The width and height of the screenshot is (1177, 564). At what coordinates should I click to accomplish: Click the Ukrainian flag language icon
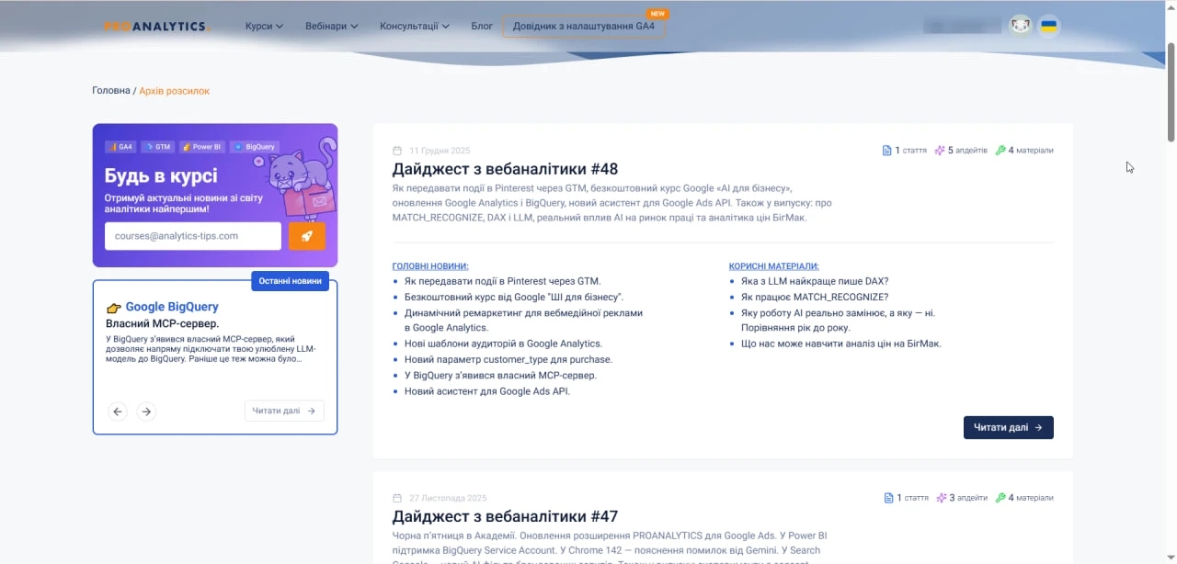tap(1048, 26)
